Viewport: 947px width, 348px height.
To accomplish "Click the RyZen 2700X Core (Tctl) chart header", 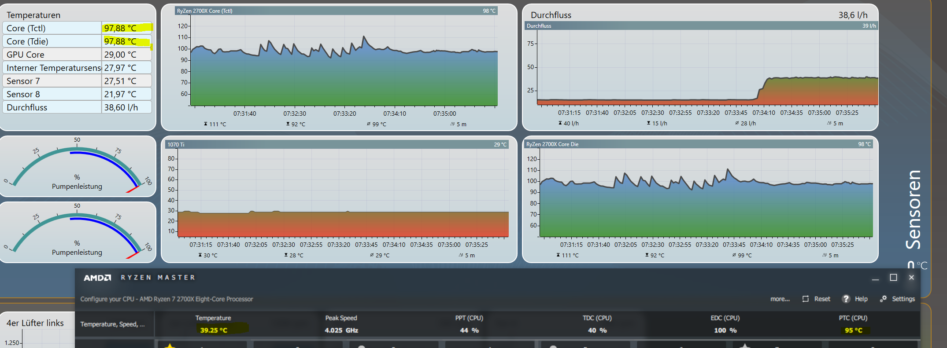I will pos(336,11).
